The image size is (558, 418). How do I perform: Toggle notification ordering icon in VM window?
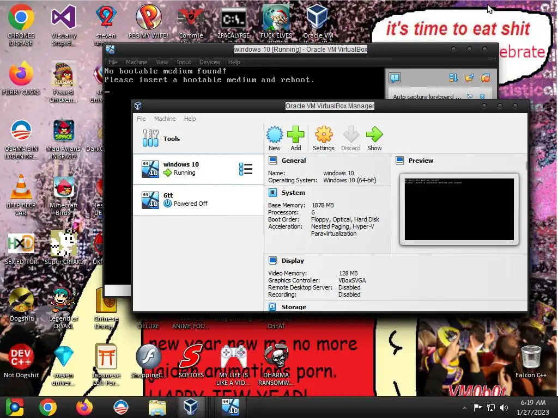tap(453, 78)
